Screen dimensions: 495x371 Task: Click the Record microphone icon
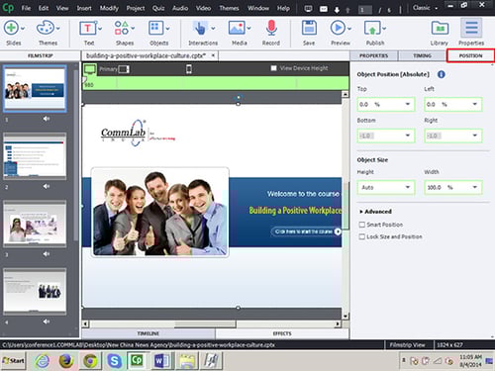[271, 28]
